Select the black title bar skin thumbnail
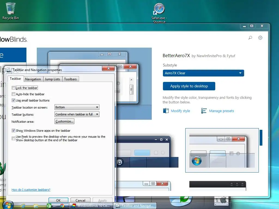Screen dimensions: 279x209 click(218, 186)
